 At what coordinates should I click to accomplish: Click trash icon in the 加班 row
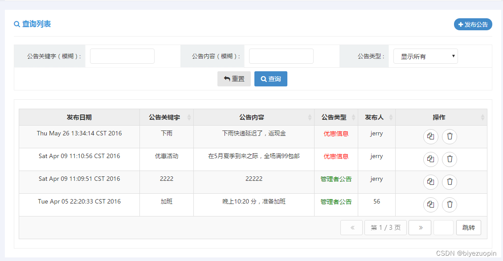[450, 204]
